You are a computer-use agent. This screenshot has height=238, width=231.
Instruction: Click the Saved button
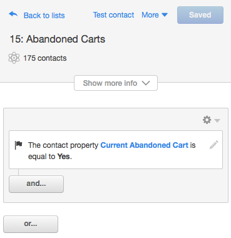(x=200, y=15)
